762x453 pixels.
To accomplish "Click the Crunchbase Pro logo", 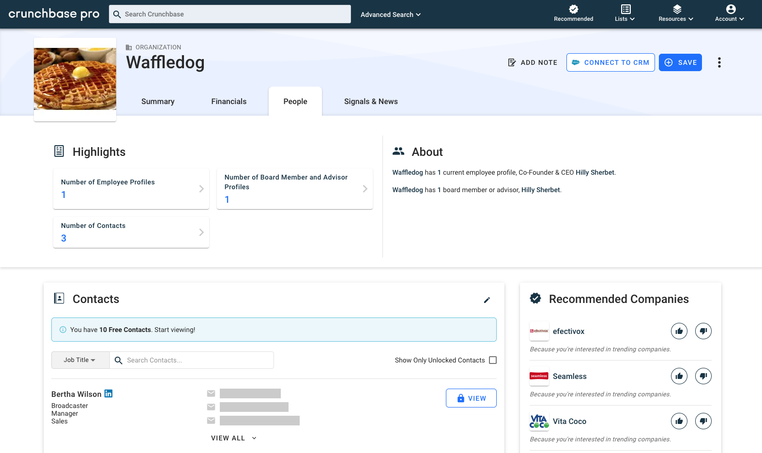I will tap(54, 14).
